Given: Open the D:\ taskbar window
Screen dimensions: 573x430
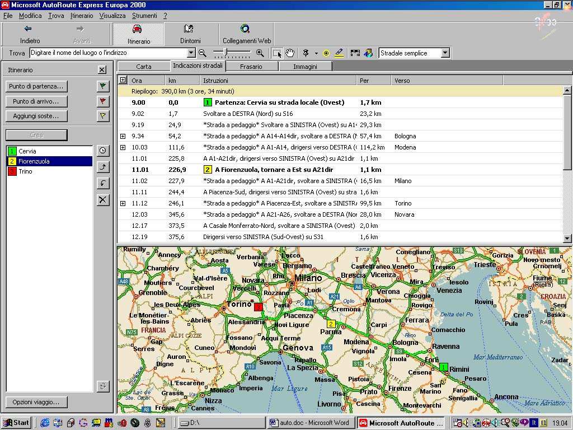Looking at the screenshot, I should pos(220,423).
